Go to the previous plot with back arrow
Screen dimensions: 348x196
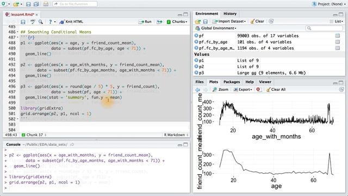(197, 89)
